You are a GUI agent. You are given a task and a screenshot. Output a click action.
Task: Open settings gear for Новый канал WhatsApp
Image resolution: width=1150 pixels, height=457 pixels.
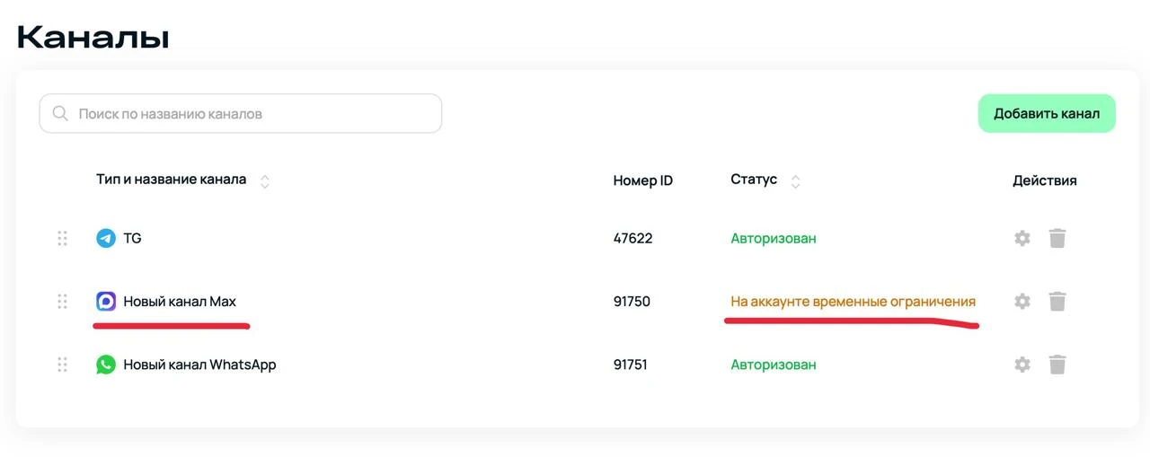[x=1022, y=365]
